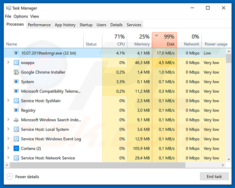The image size is (235, 188).
Task: Switch to the Details tab
Action: pyautogui.click(x=116, y=25)
